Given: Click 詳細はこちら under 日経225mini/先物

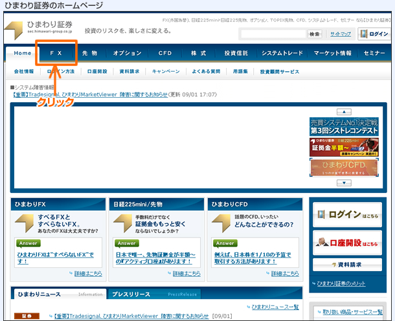Looking at the screenshot, I should pos(186,273).
